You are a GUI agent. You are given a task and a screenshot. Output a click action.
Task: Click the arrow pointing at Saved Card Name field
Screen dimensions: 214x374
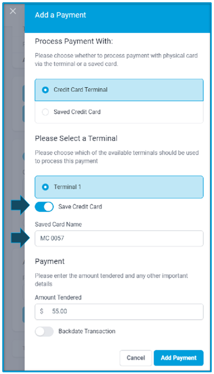point(20,238)
